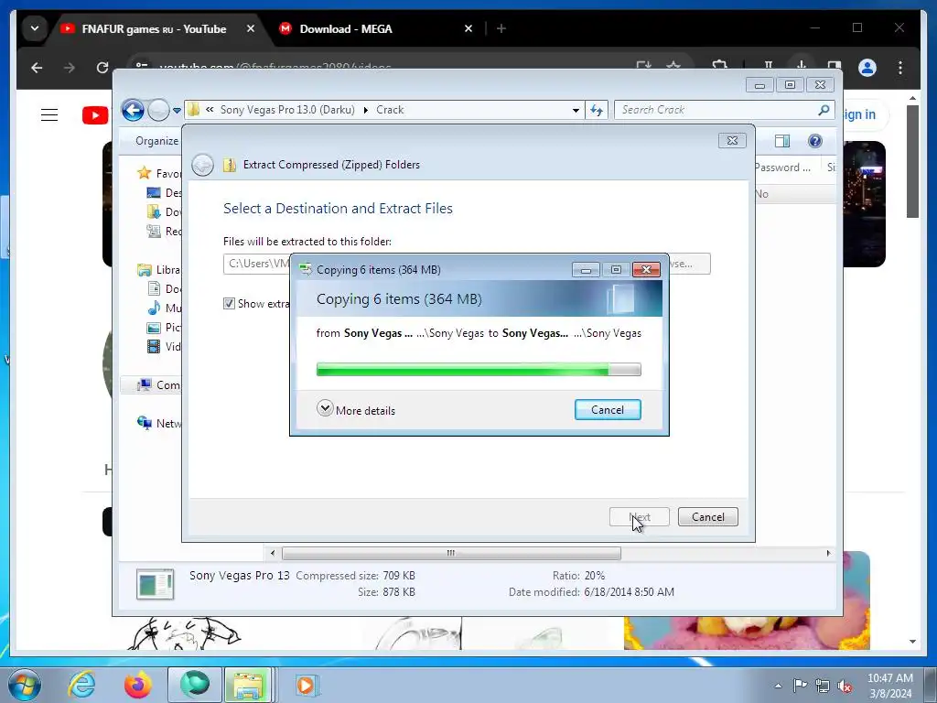Open Explorer help icon
This screenshot has height=703, width=937.
point(815,141)
